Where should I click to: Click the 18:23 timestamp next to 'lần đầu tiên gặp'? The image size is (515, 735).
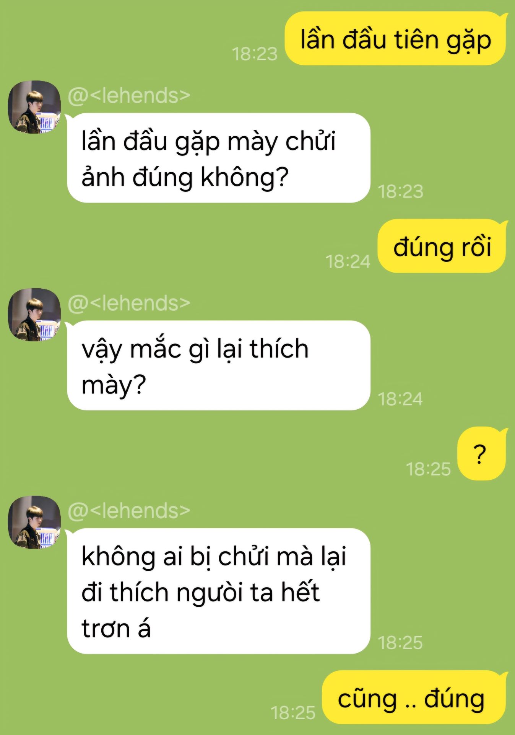pos(255,54)
